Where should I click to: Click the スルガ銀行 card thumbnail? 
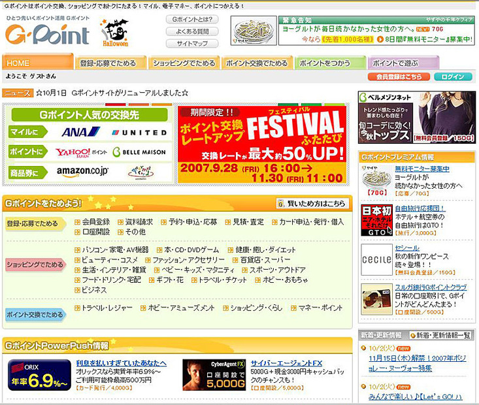(x=376, y=299)
